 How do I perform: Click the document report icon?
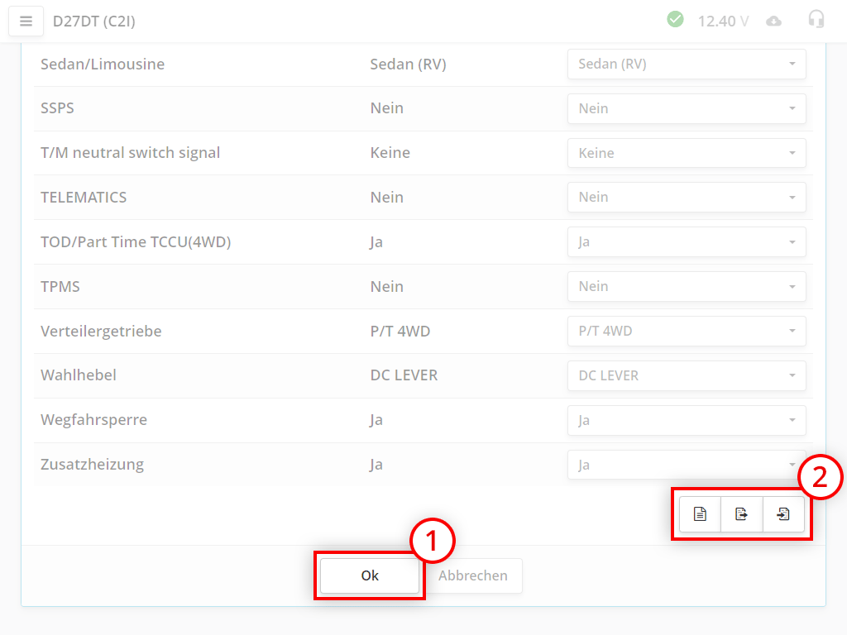coord(700,514)
